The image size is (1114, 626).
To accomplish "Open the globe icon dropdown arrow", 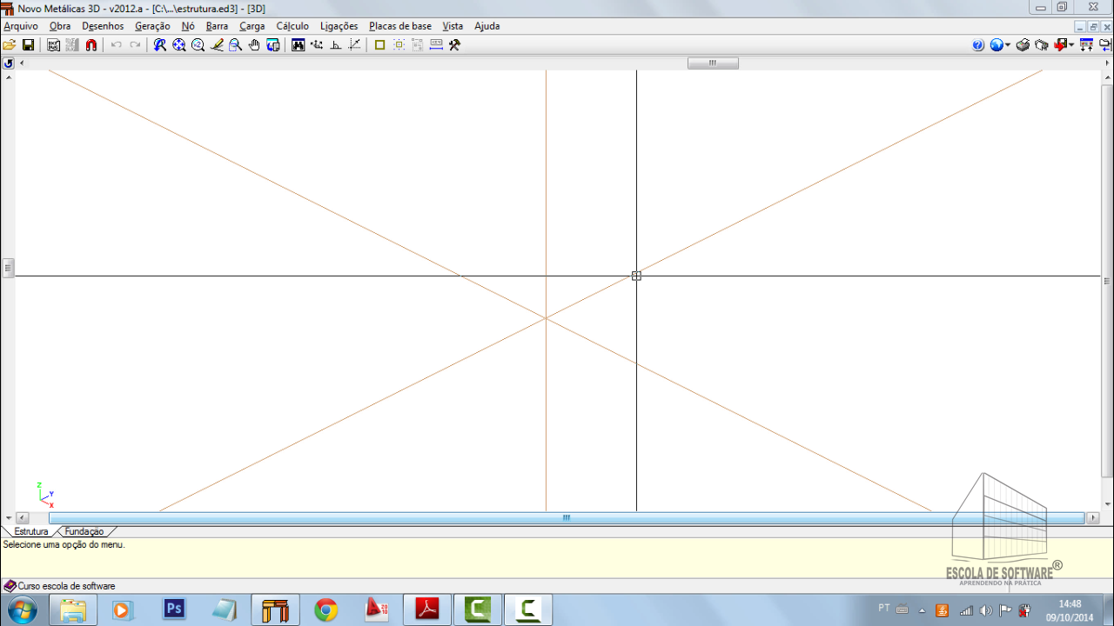I will (1008, 45).
